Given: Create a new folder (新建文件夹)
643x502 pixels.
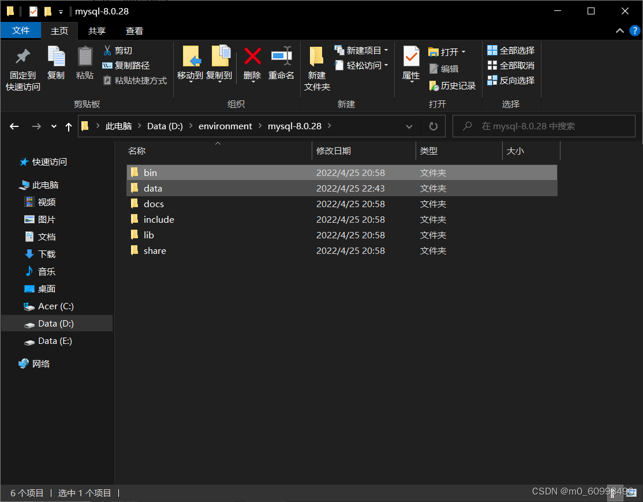Looking at the screenshot, I should (317, 69).
